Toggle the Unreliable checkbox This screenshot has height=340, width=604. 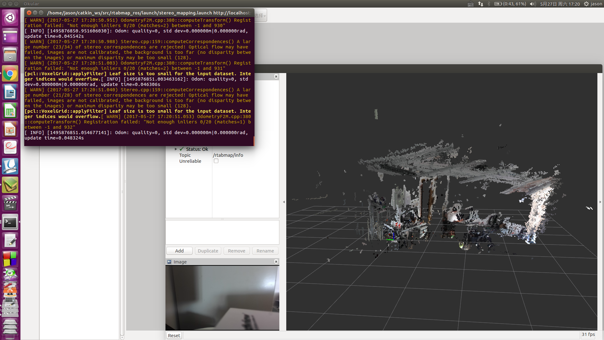coord(216,161)
